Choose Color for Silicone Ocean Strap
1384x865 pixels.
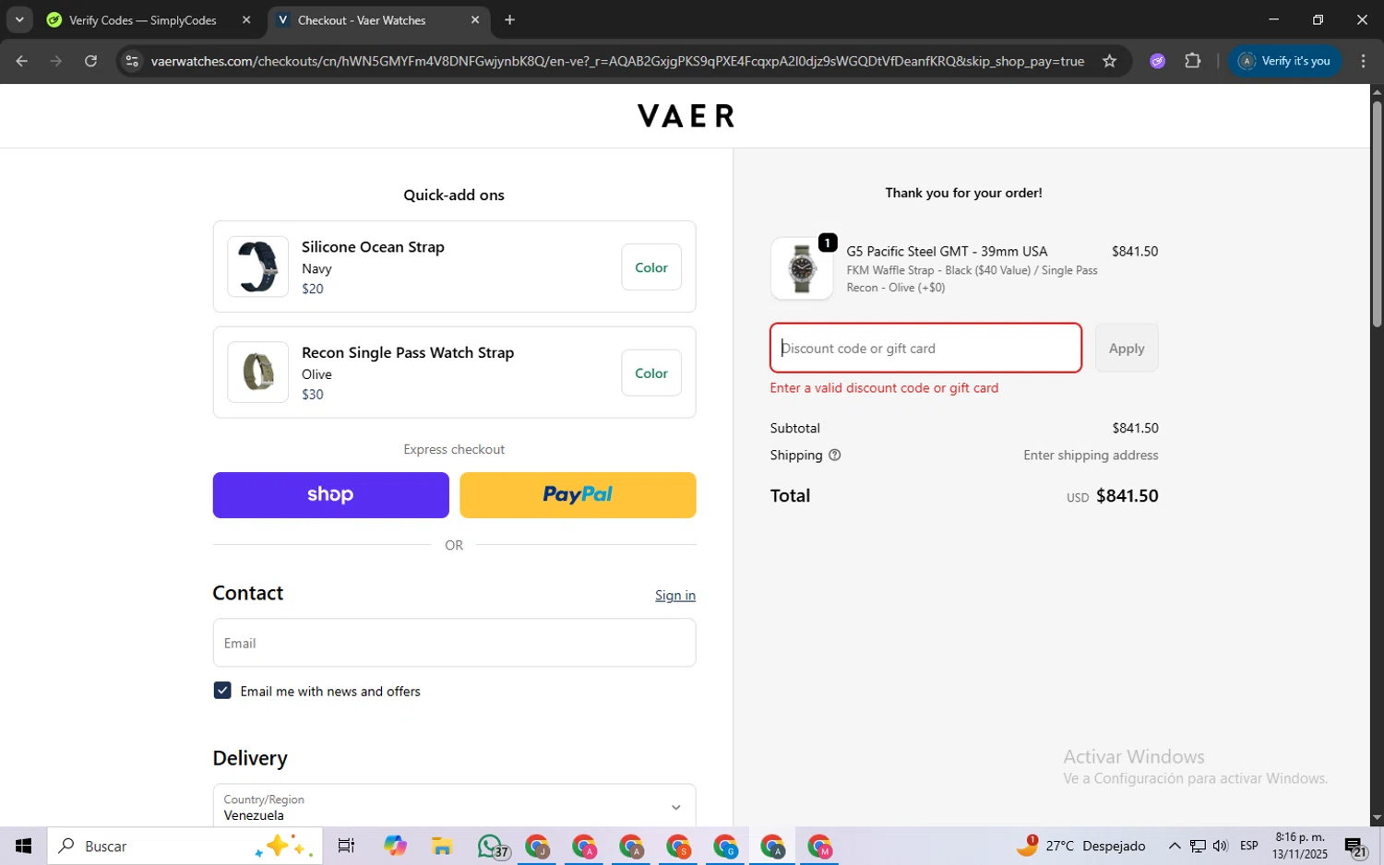[650, 267]
